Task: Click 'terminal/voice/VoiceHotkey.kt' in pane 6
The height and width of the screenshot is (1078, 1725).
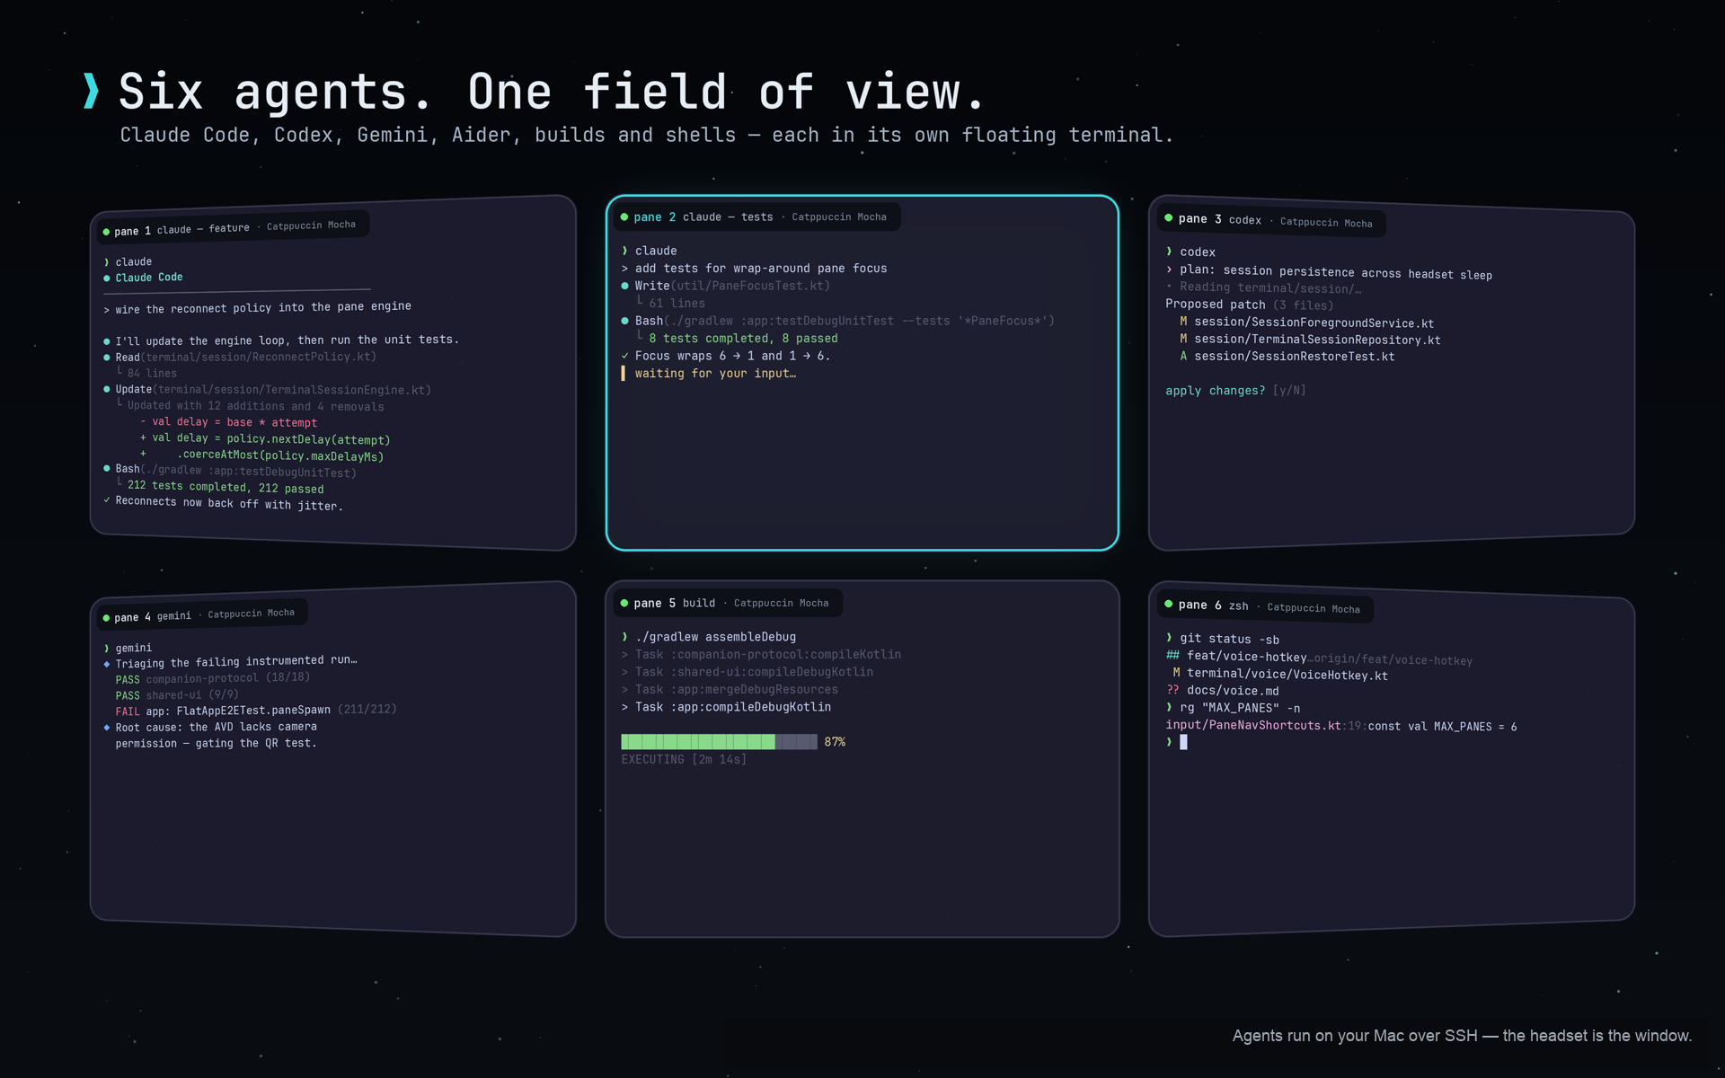Action: click(1287, 675)
